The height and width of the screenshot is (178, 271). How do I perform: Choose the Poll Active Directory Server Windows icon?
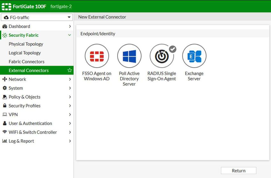click(x=129, y=56)
